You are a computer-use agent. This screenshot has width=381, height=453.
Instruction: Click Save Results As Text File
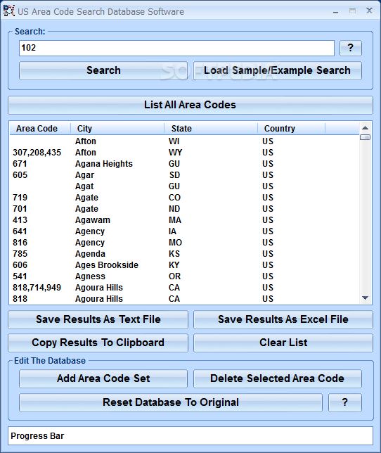click(98, 319)
